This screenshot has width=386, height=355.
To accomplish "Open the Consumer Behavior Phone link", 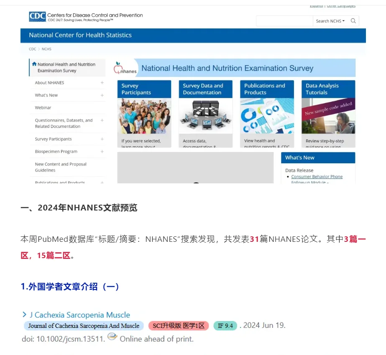I will click(317, 177).
